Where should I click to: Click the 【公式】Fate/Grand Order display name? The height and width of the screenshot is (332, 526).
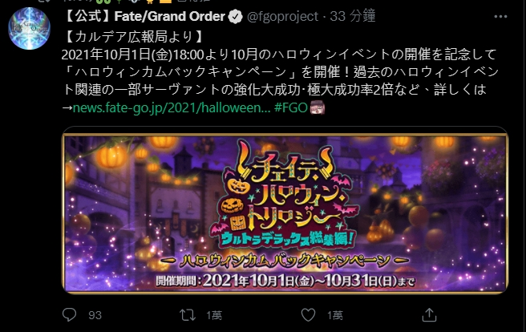tap(144, 16)
